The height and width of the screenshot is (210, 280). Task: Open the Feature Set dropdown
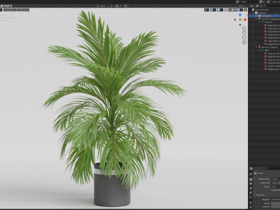tap(276, 183)
